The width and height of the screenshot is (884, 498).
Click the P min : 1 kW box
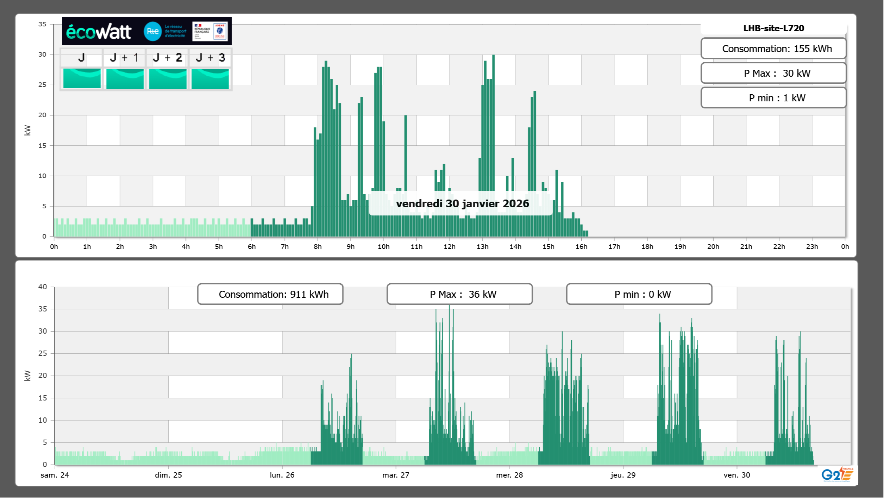pos(773,98)
